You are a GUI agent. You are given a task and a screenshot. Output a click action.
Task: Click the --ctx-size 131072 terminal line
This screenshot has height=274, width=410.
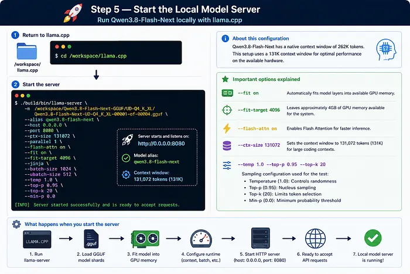[x=50, y=136]
